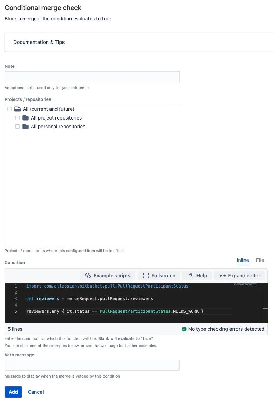Open the editor in Fullscreen

(159, 276)
